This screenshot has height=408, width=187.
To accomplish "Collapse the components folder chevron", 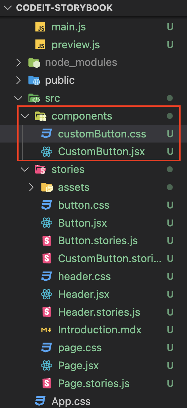I will pos(24,116).
